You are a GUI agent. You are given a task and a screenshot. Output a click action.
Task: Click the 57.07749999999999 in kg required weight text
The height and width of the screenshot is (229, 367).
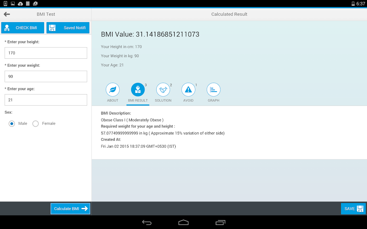coord(163,133)
